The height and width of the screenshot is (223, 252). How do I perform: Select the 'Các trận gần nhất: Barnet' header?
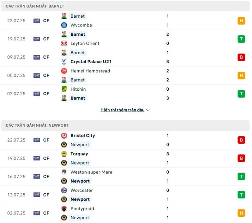tap(125, 6)
